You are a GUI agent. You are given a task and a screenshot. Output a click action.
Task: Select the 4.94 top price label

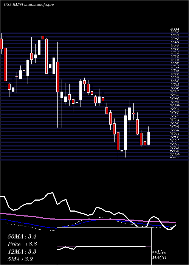click(175, 30)
